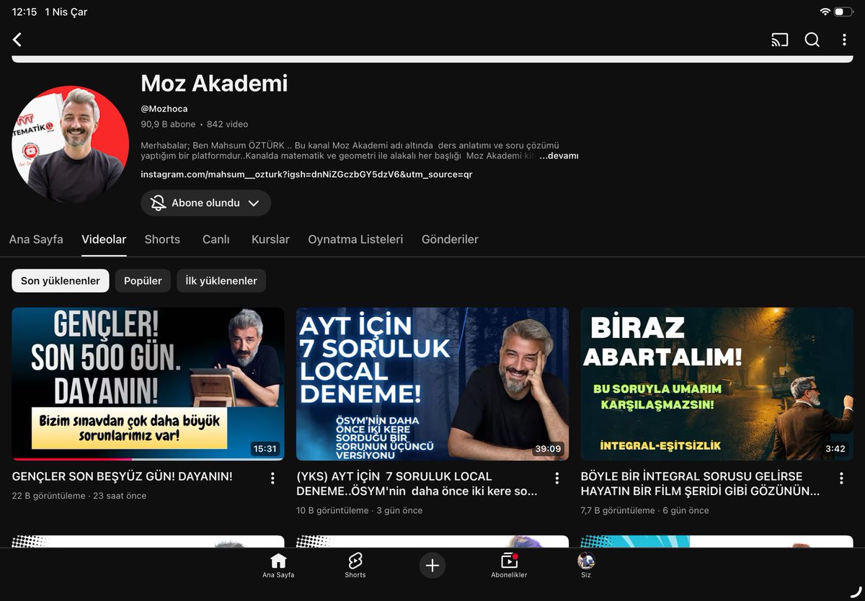Open the Moz Akademi channel avatar

(71, 144)
